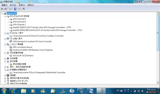Screen dimensions: 160x94
Task: Select the PenMount 6000 USB Touch Digitizer icon
Action: 11,50
